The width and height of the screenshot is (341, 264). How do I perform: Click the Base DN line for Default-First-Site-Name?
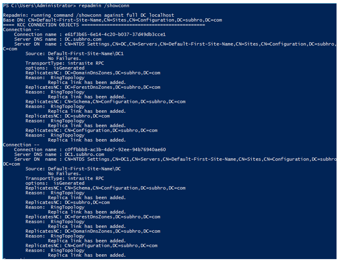(113, 20)
